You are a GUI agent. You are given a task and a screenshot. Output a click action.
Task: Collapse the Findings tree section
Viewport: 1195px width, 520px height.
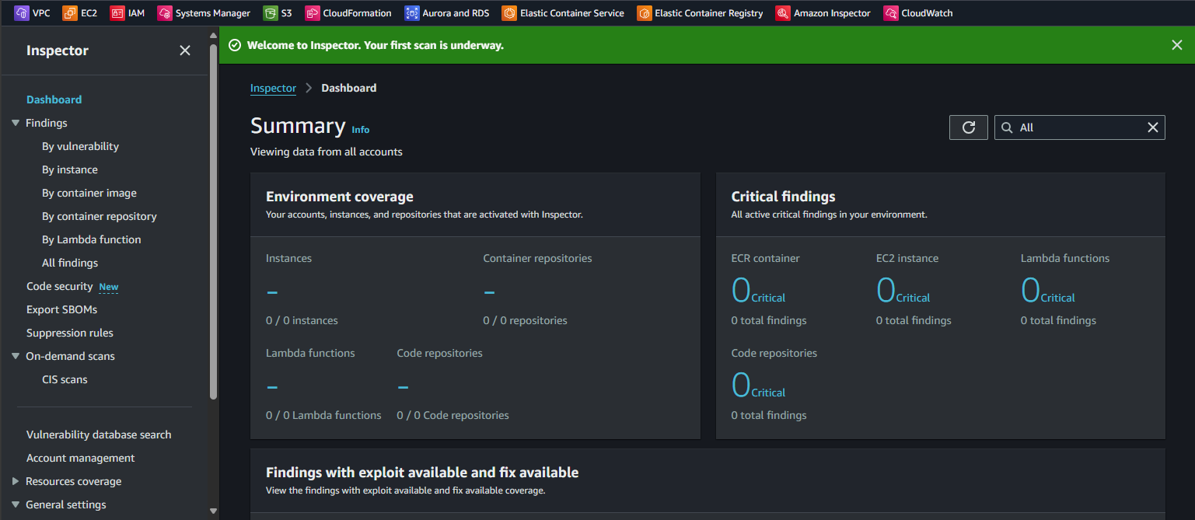pos(16,123)
